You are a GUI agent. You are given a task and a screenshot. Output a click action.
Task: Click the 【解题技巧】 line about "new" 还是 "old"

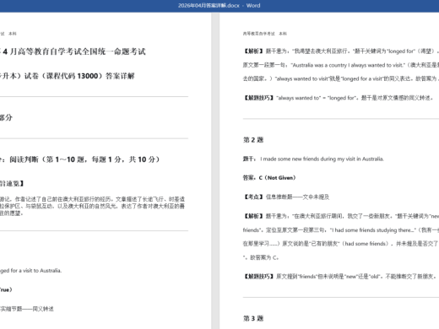tap(340, 277)
